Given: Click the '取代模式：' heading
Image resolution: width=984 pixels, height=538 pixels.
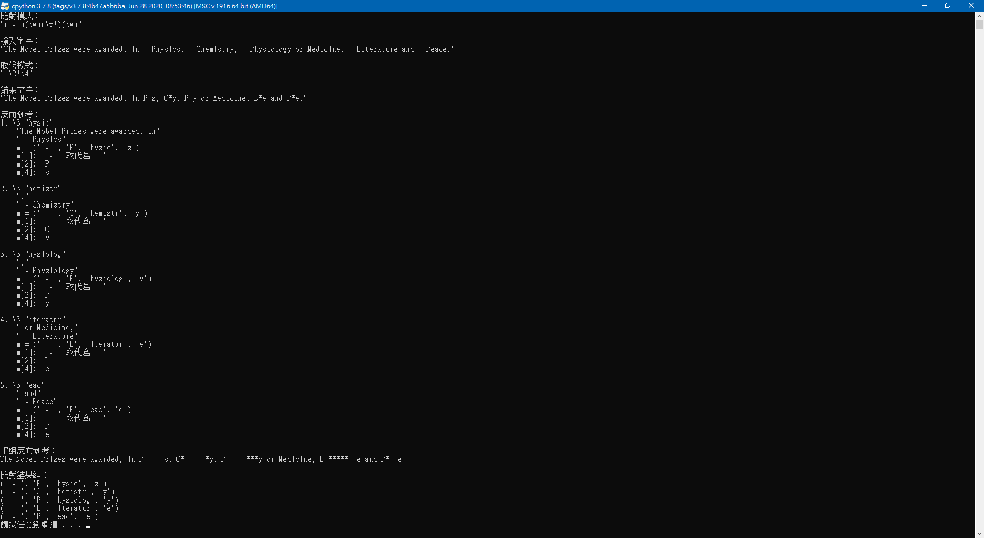Looking at the screenshot, I should 19,66.
